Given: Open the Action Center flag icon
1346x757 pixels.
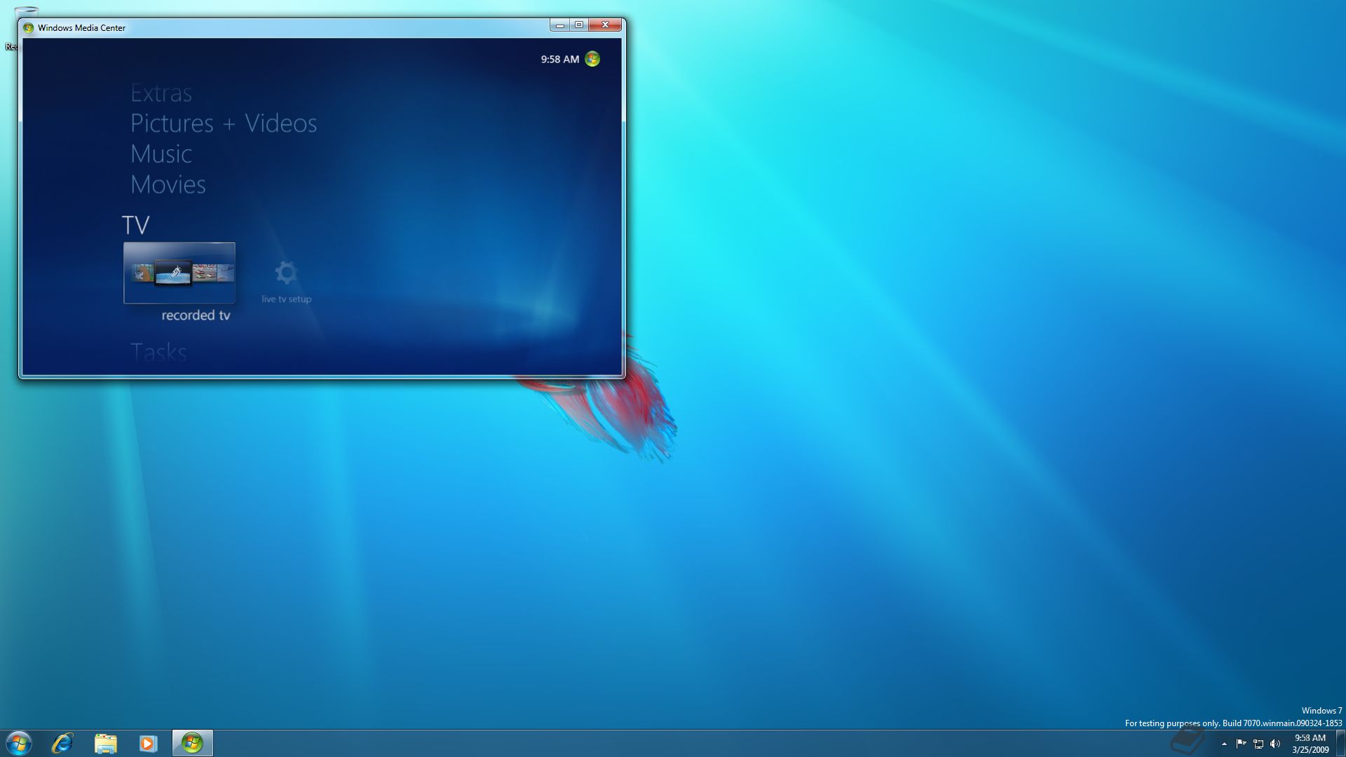Looking at the screenshot, I should tap(1241, 744).
